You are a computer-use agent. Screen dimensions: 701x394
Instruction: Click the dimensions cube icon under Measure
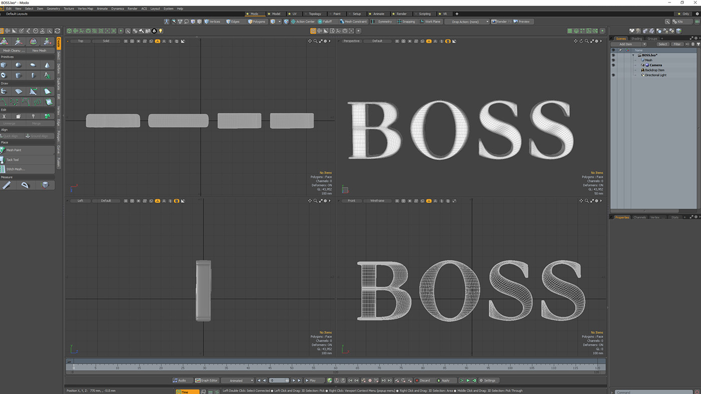45,185
